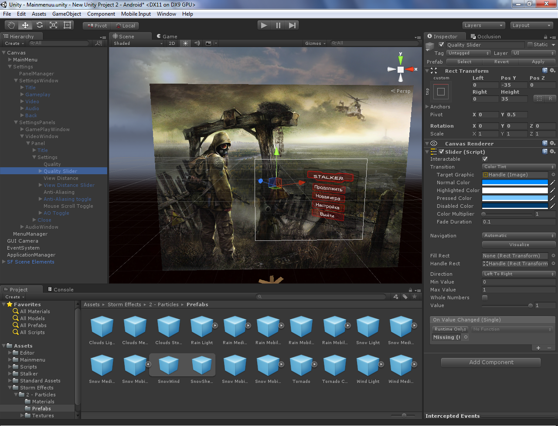Open the Slider (Script) gear menu
Screen dimensions: 558x426
(x=552, y=152)
